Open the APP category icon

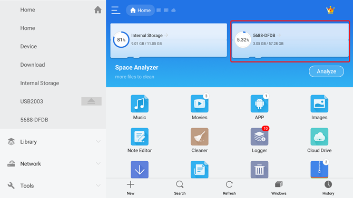tap(259, 103)
